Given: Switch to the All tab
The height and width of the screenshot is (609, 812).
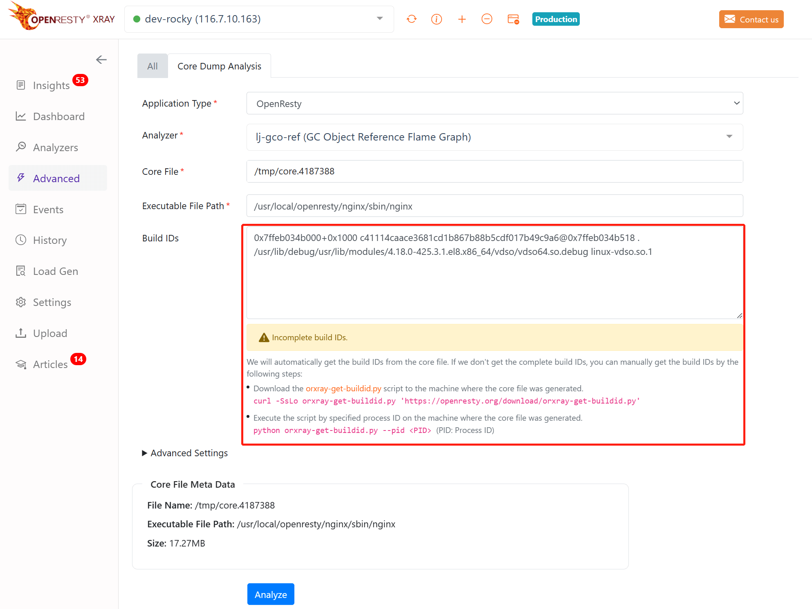Looking at the screenshot, I should [153, 66].
